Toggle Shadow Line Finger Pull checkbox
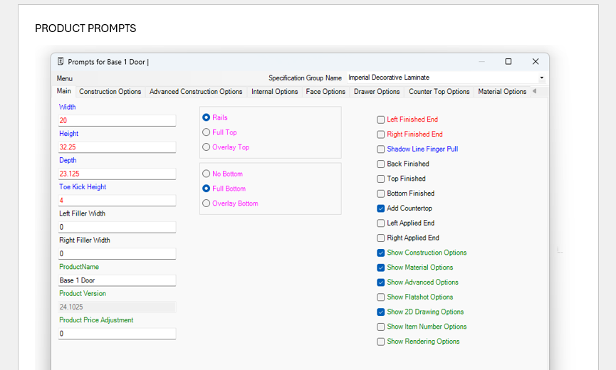Image resolution: width=616 pixels, height=370 pixels. click(381, 149)
